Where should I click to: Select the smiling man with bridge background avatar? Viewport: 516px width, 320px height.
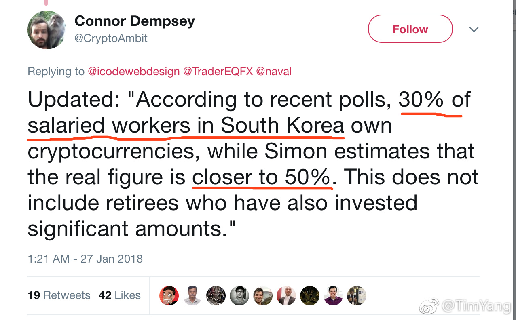(263, 296)
